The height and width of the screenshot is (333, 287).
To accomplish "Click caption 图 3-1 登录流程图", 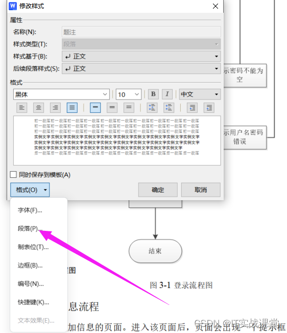I will (181, 285).
